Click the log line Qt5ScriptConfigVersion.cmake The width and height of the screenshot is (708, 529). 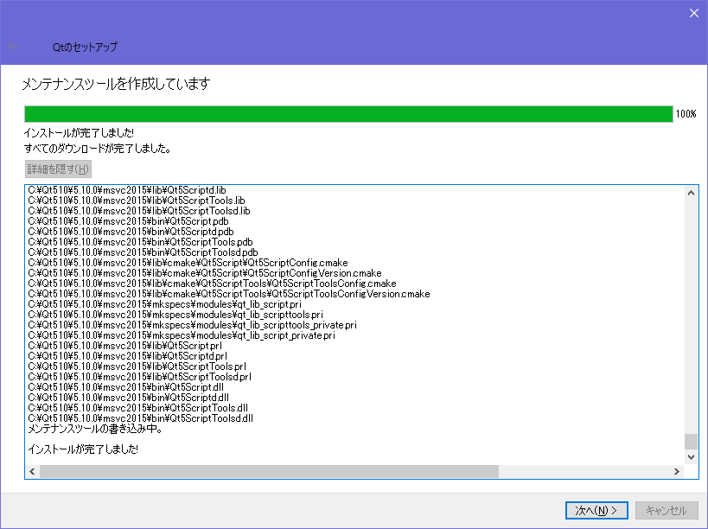pos(205,273)
